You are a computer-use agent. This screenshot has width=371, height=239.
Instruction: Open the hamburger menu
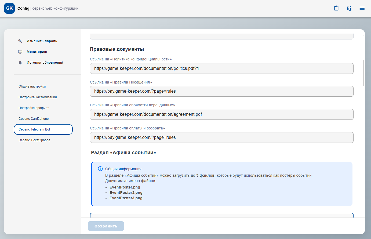coord(362,8)
